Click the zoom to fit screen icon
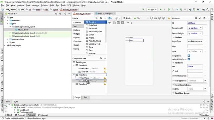Screen dimensions: 214x120 pos(164,18)
